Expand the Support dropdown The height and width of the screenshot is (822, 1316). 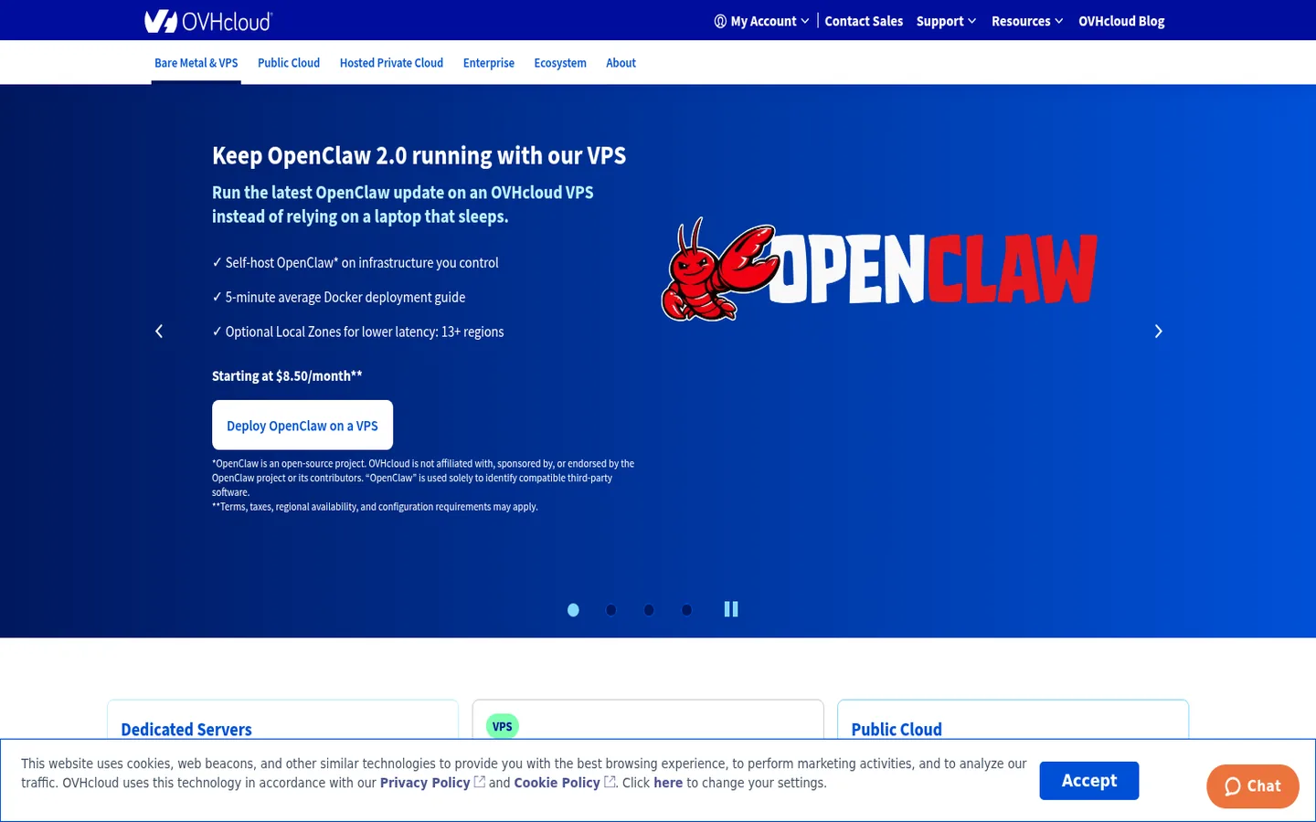(x=946, y=21)
